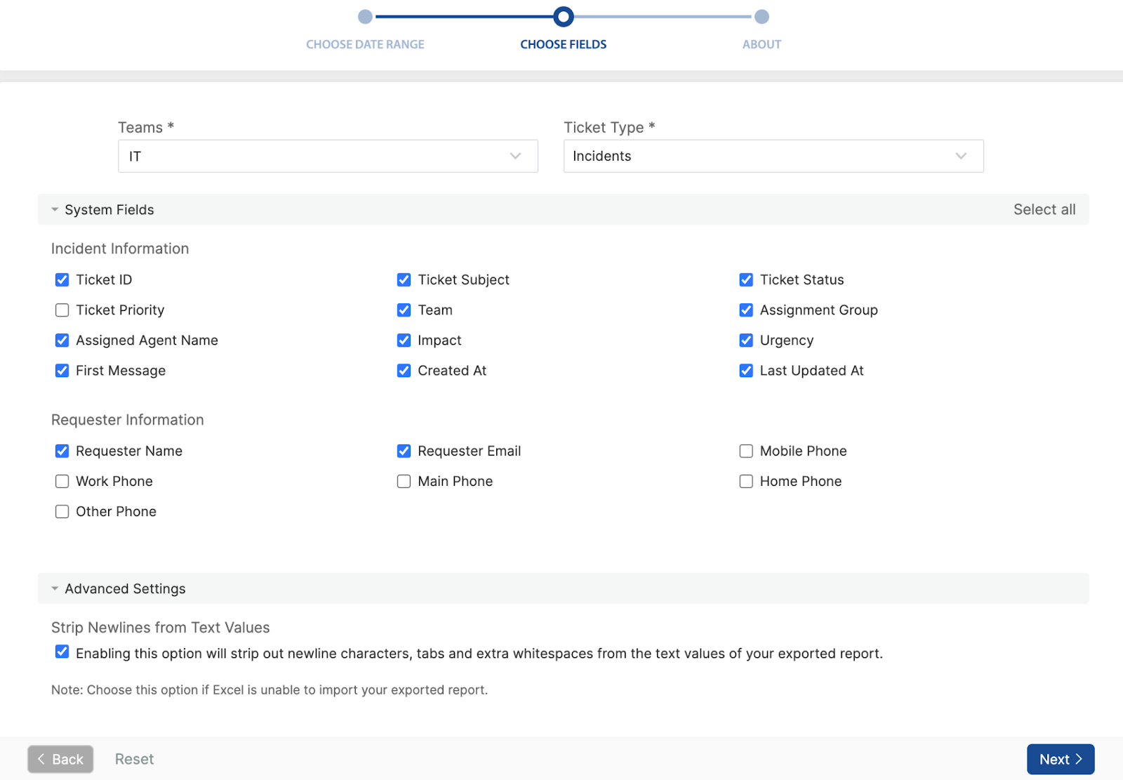
Task: Uncheck Assigned Agent Name checkbox
Action: click(62, 340)
